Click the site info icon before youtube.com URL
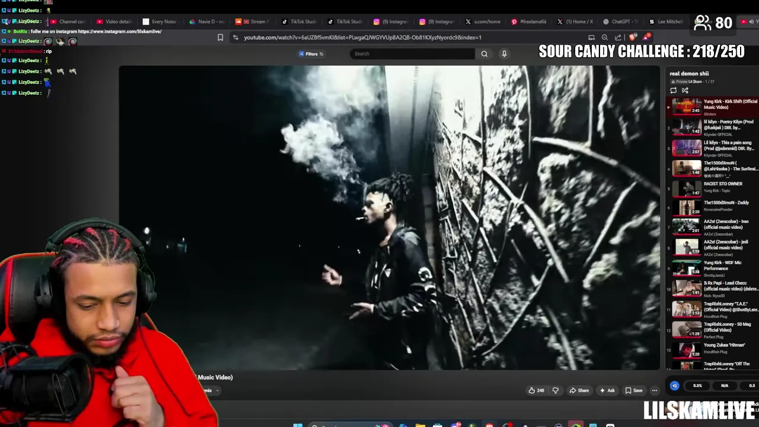This screenshot has height=427, width=759. (x=235, y=37)
